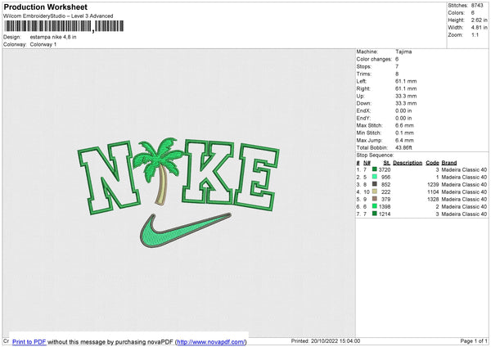Screen dimensions: 491x347
Task: Select the Zoom value 1:1
Action: [475, 34]
